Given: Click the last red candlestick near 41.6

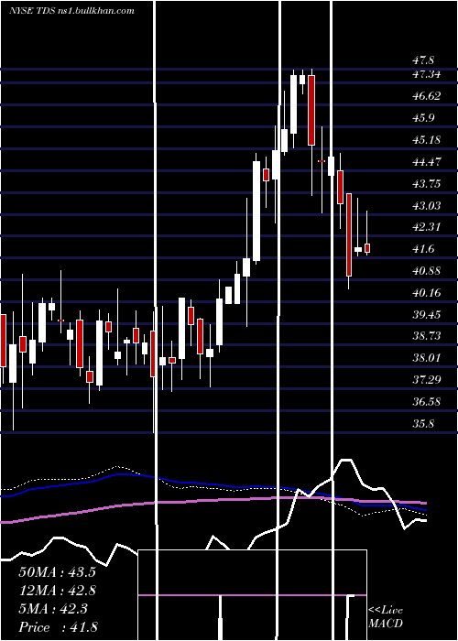Looking at the screenshot, I should pyautogui.click(x=367, y=248).
